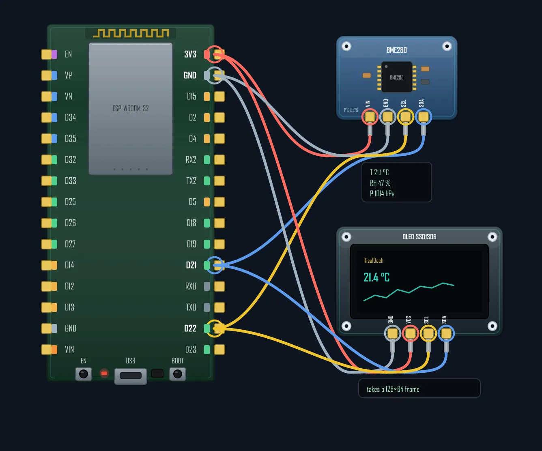542x451 pixels.
Task: Click the ESP32 3V3 pin pad
Action: (219, 54)
